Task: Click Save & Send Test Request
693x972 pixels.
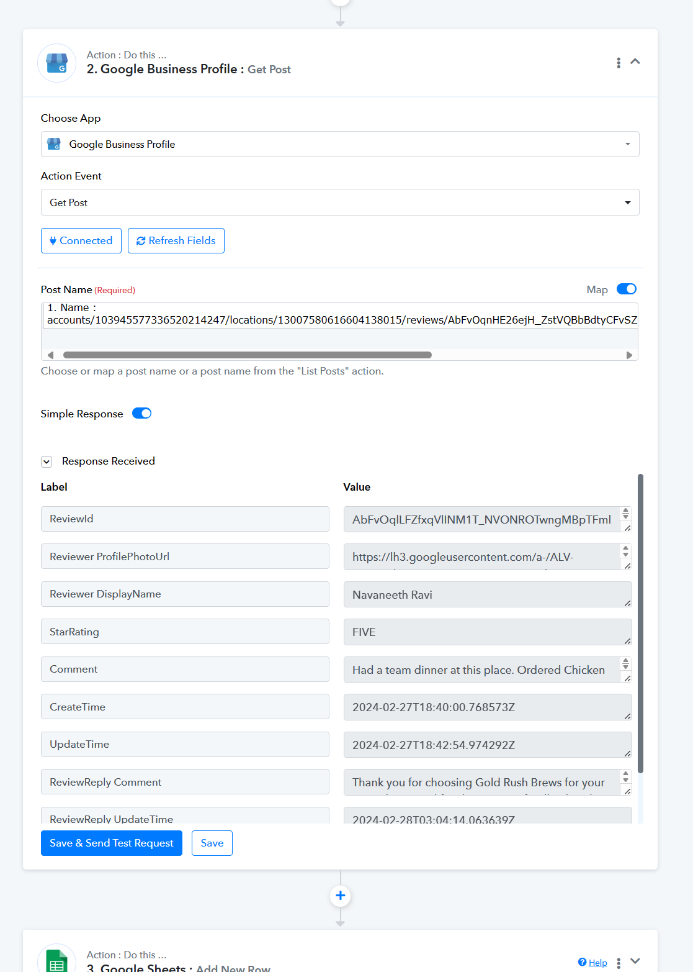Action: 112,843
